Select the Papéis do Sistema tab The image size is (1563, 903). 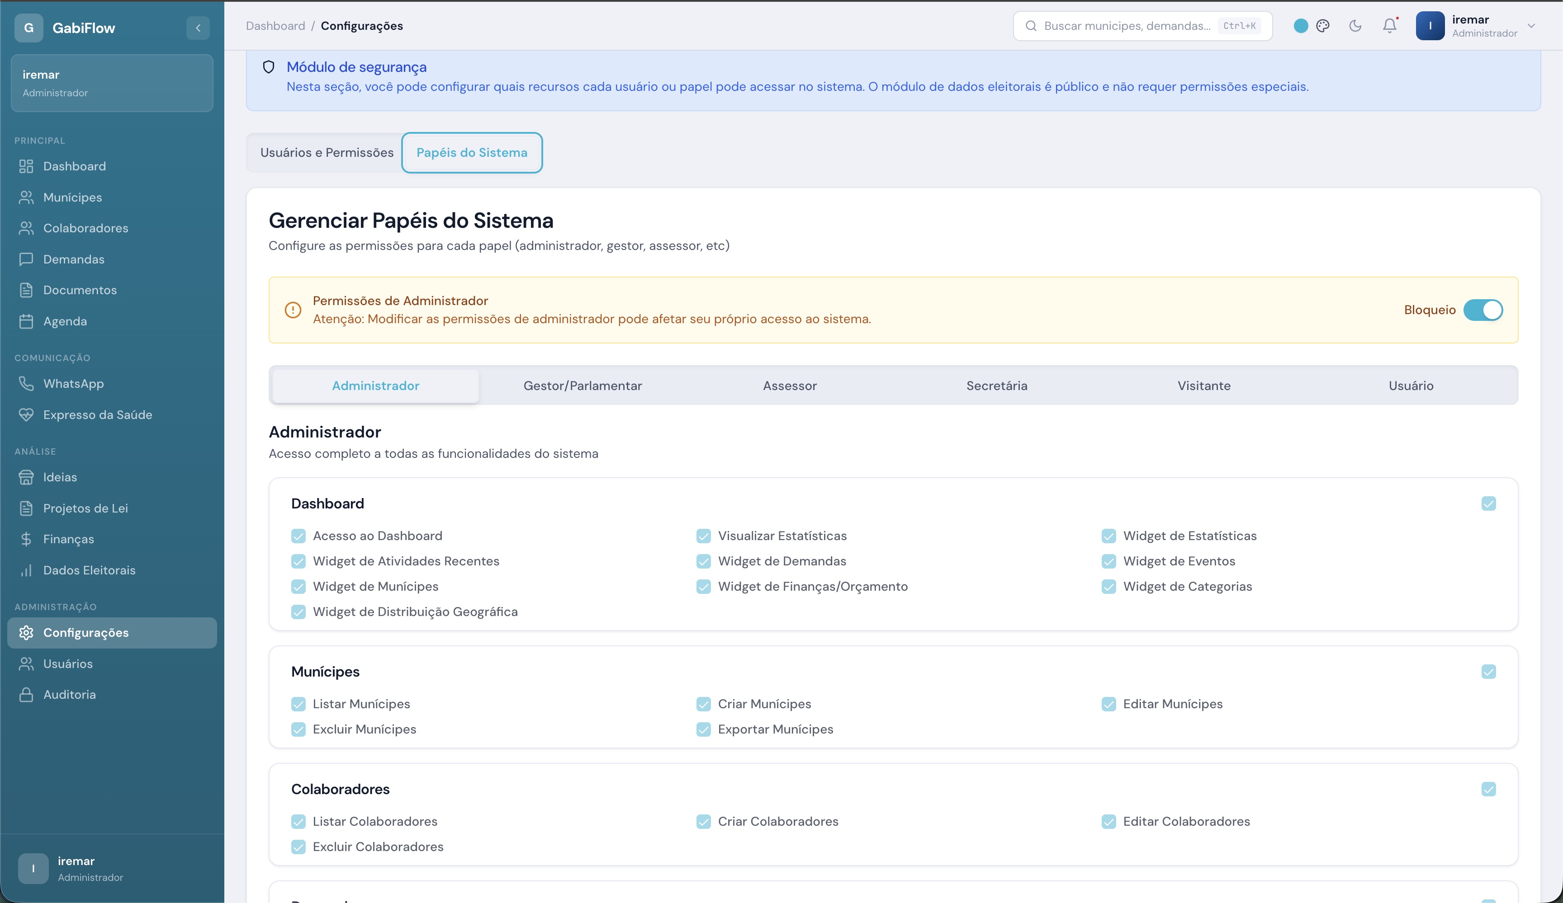pos(472,152)
